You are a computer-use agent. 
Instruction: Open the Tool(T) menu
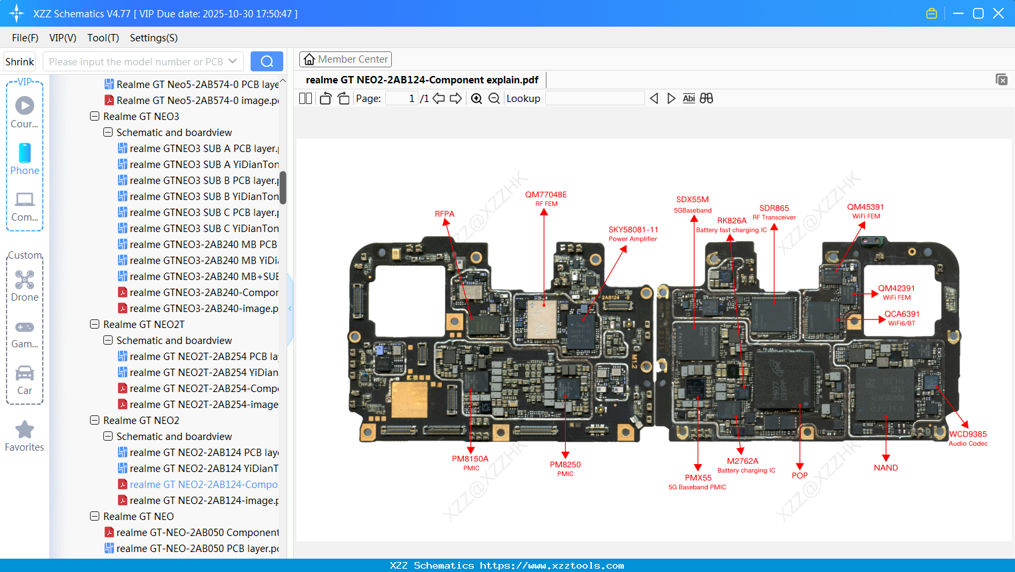103,38
